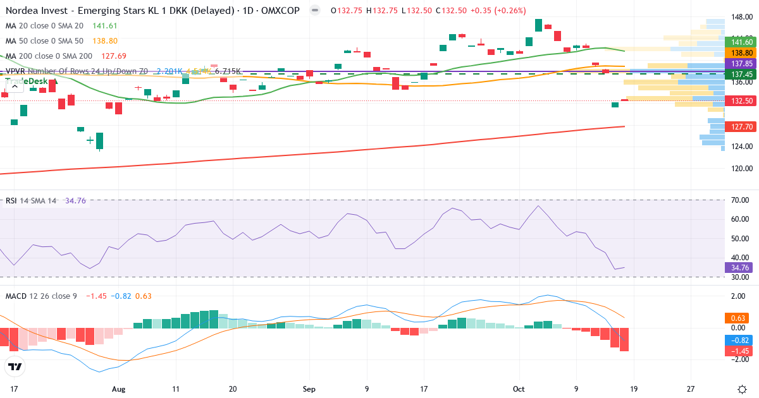Click the green 141.61 value in MA 20 legend
Image resolution: width=759 pixels, height=398 pixels.
click(x=104, y=26)
